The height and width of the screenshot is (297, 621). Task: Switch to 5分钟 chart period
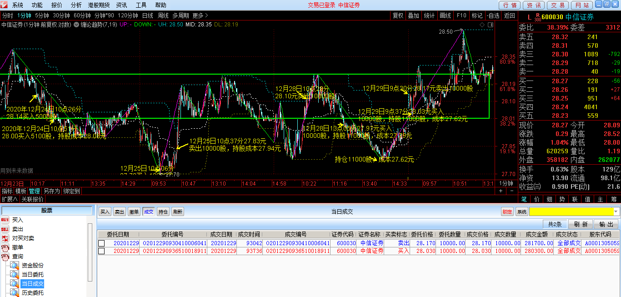pos(42,15)
